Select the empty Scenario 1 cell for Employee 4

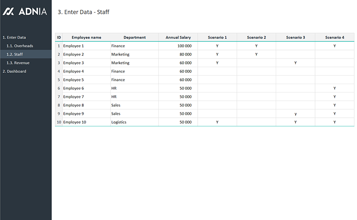tap(217, 72)
